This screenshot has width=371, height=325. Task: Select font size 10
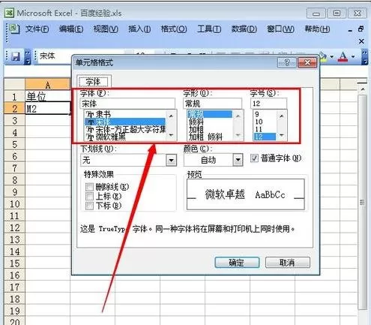(x=265, y=122)
